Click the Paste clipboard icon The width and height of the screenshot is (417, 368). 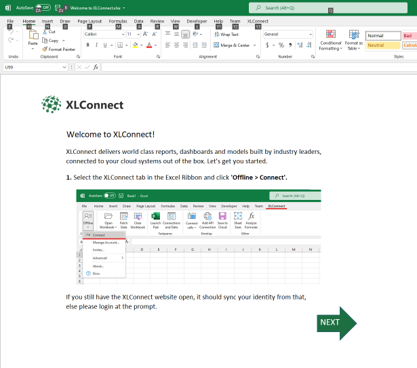33,36
